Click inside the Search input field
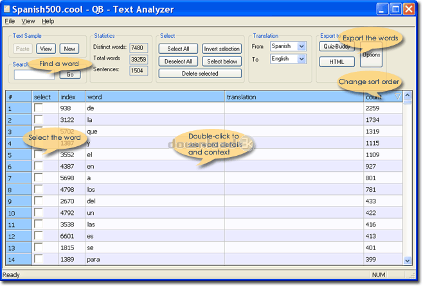423x286 pixels. 34,75
